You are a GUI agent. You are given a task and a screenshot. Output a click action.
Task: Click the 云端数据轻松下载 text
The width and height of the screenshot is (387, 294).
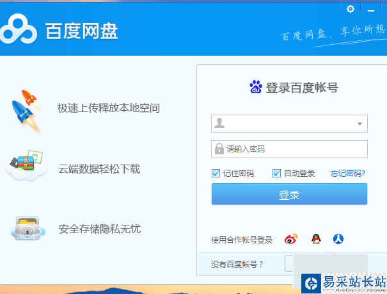(99, 169)
